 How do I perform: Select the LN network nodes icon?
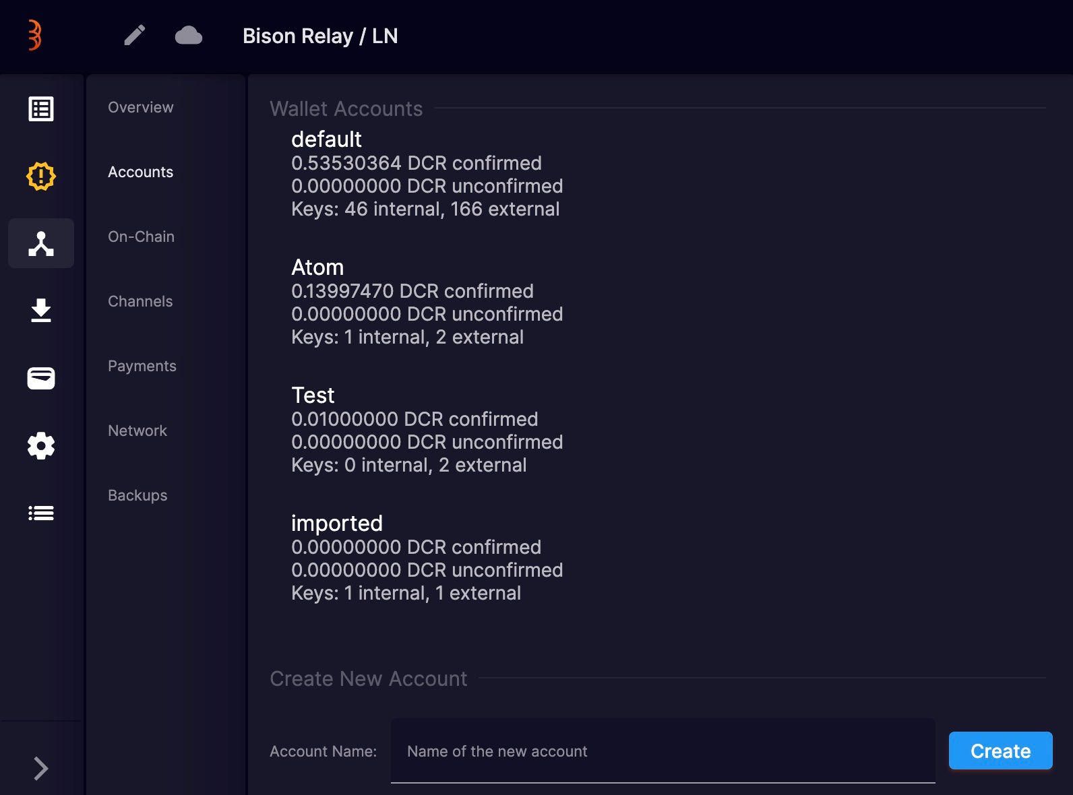pyautogui.click(x=41, y=243)
